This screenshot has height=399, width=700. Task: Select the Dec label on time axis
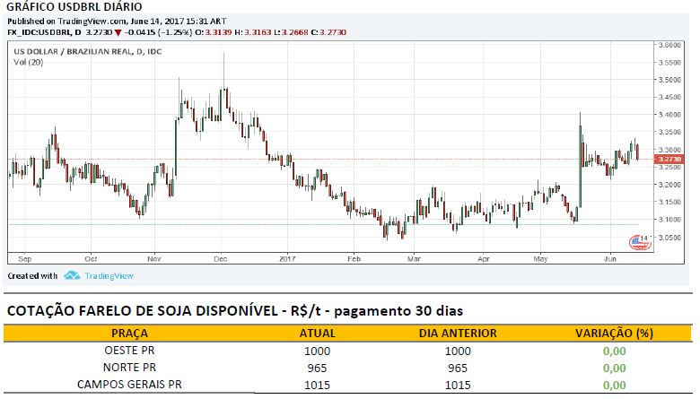[x=220, y=256]
